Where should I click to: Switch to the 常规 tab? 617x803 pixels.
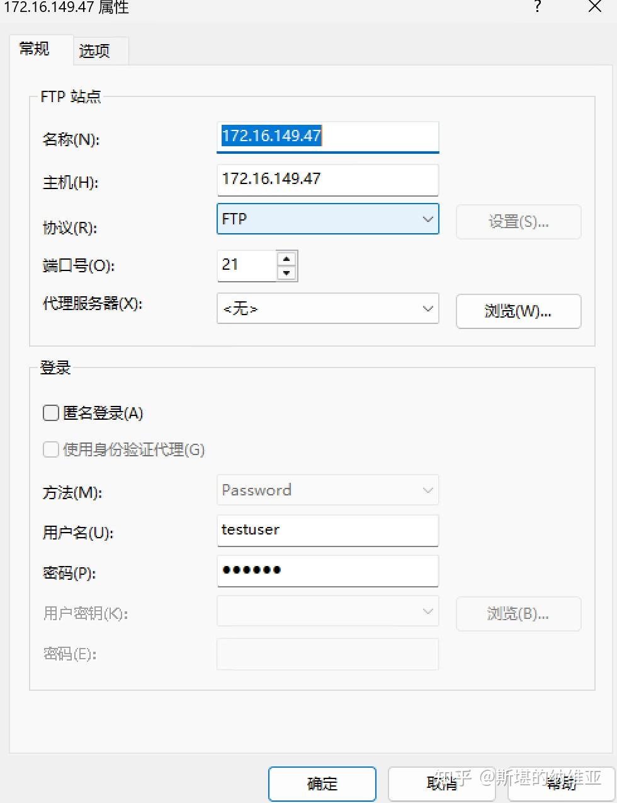(x=34, y=49)
